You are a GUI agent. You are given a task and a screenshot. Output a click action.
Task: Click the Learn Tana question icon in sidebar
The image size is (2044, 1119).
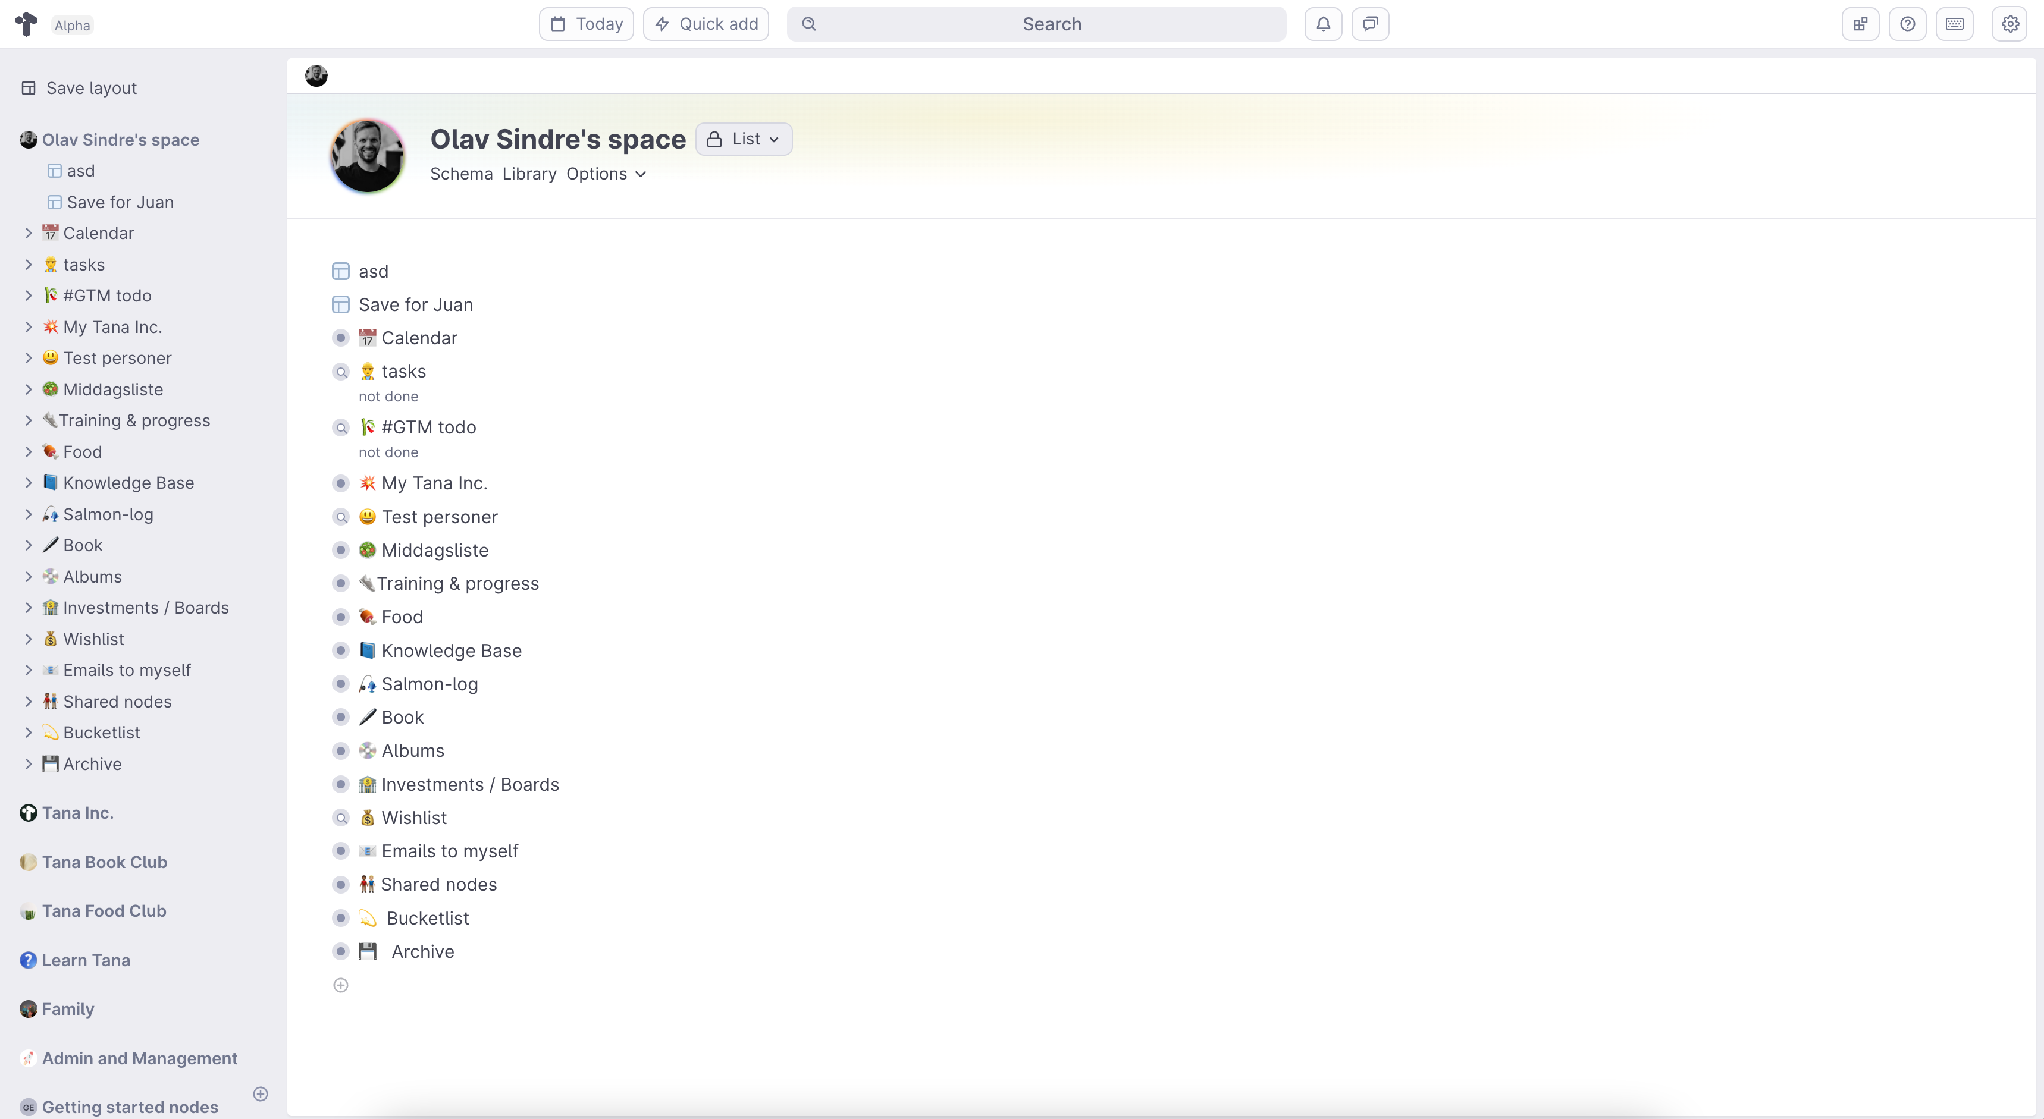tap(29, 960)
